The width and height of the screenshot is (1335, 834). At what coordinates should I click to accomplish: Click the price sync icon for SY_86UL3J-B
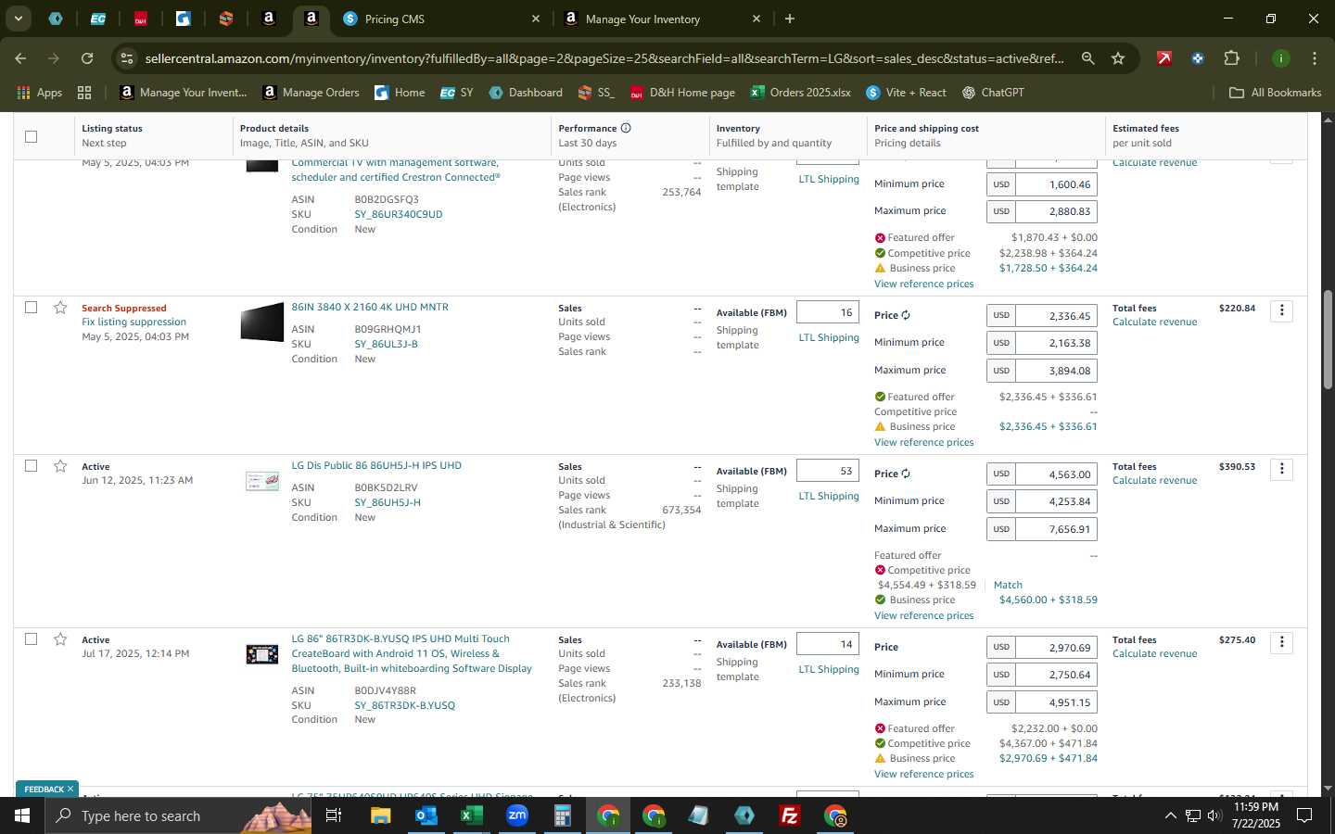(x=906, y=315)
